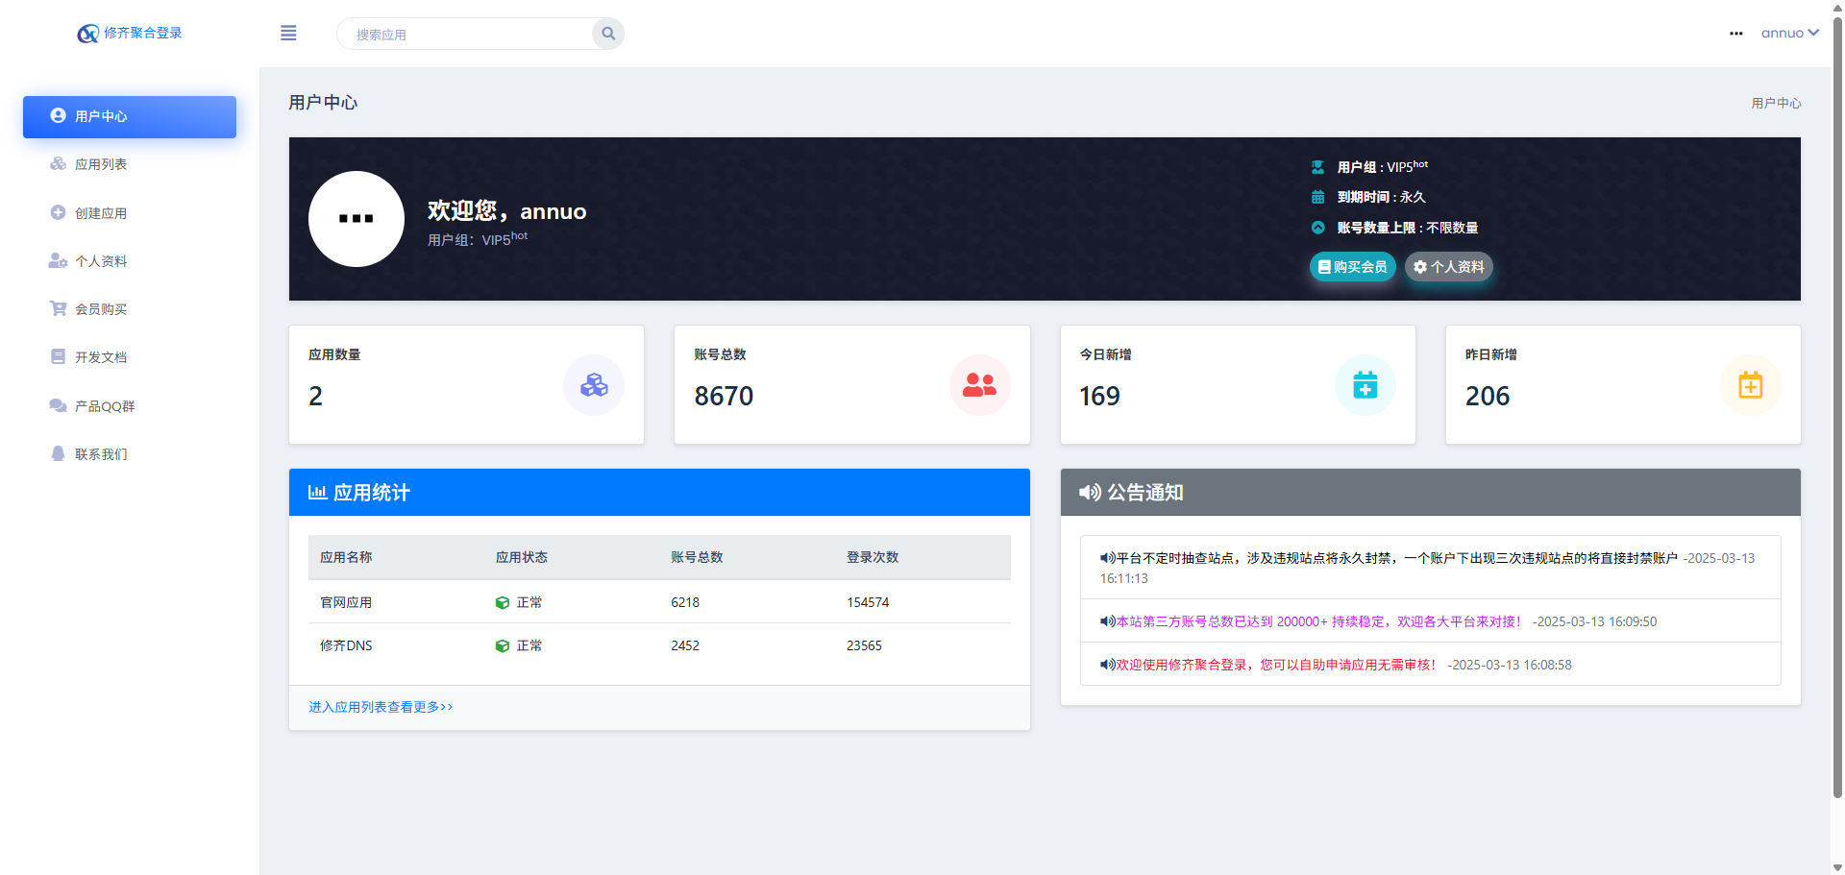Click the 账号总数 users icon
The width and height of the screenshot is (1845, 875).
[x=979, y=385]
